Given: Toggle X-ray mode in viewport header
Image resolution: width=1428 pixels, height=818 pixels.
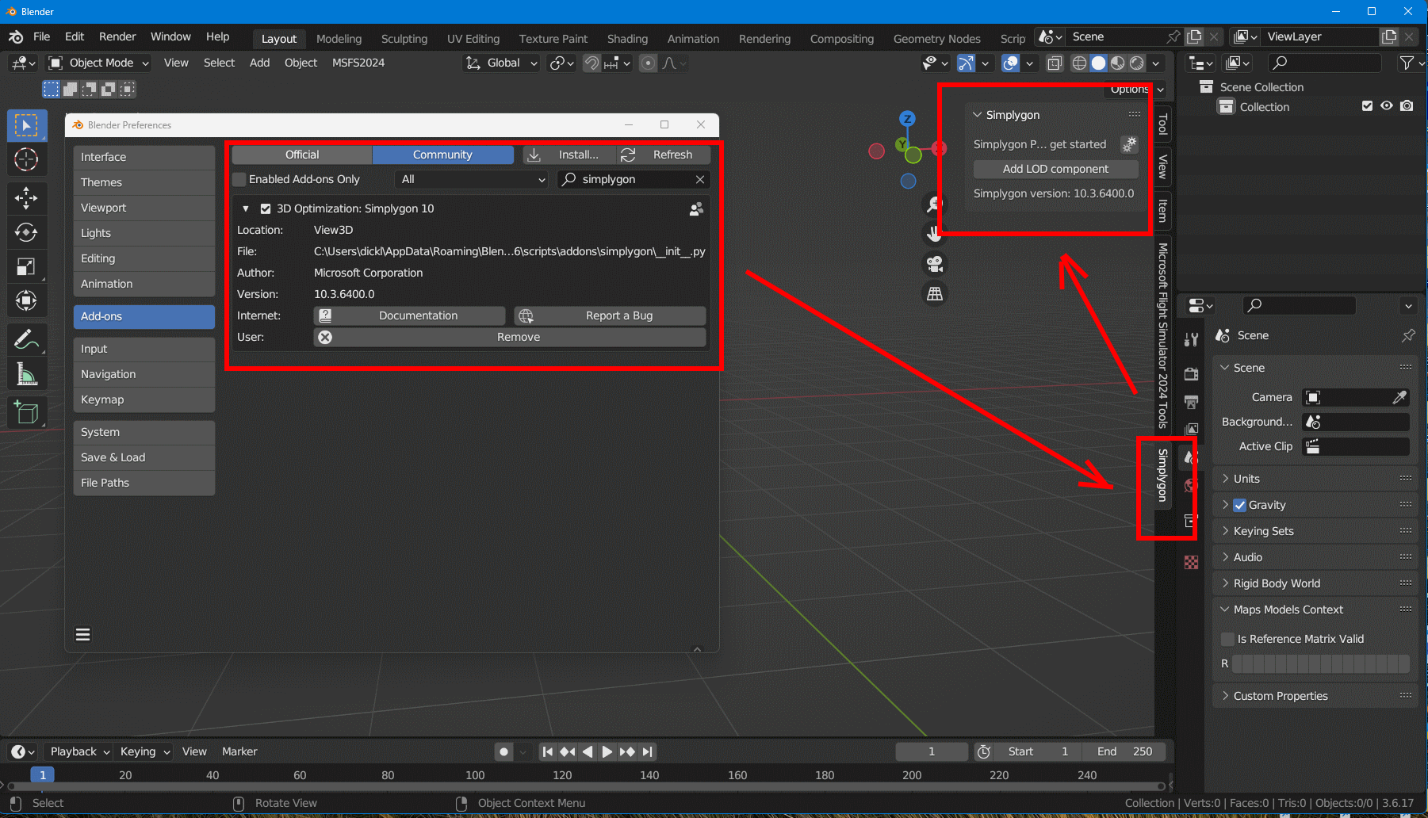Looking at the screenshot, I should (1055, 63).
